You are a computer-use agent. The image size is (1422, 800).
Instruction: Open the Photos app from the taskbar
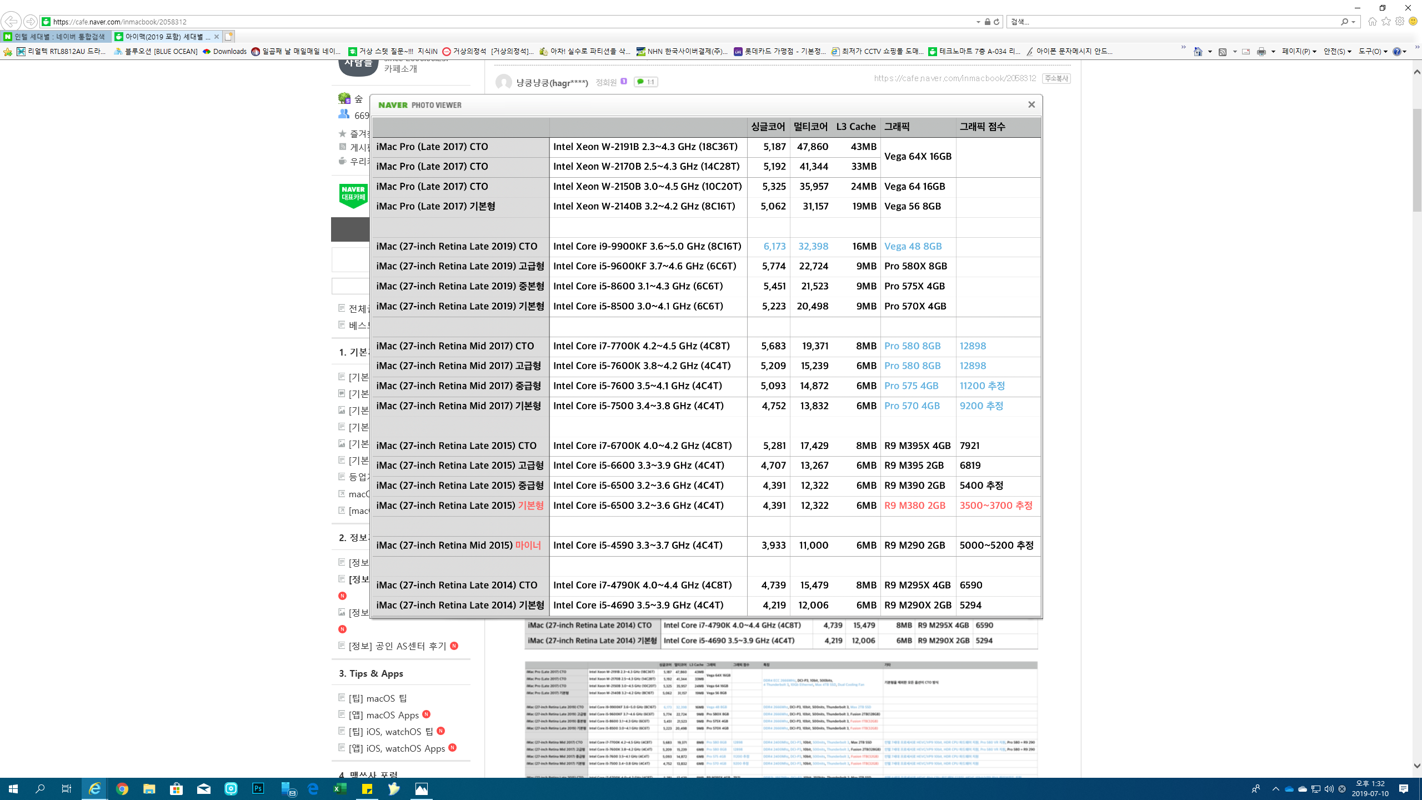[x=421, y=788]
